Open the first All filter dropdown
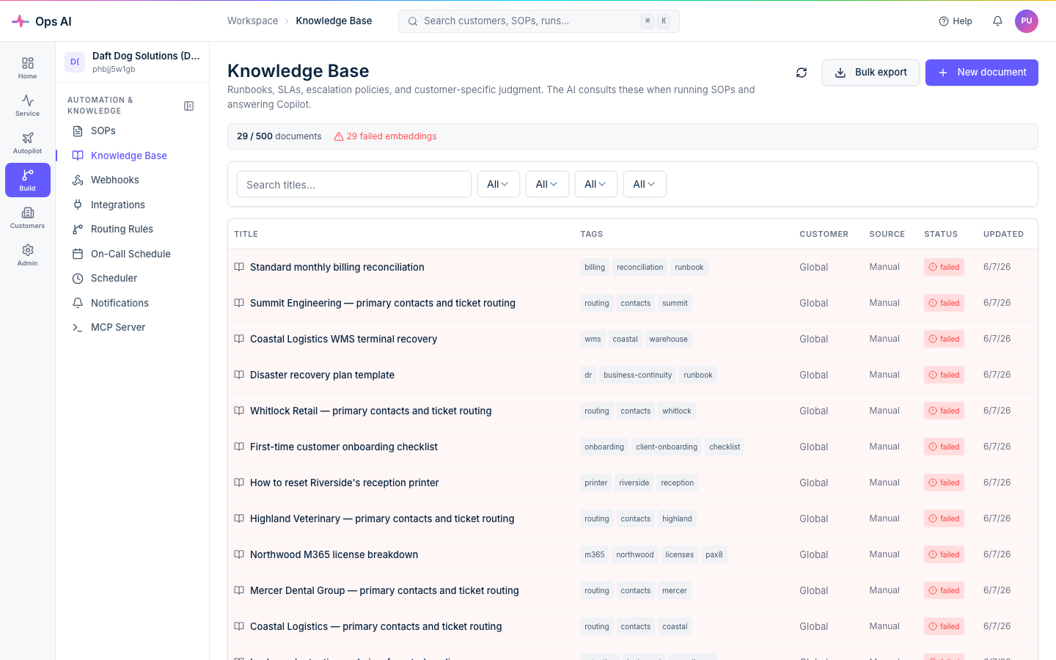 point(499,184)
